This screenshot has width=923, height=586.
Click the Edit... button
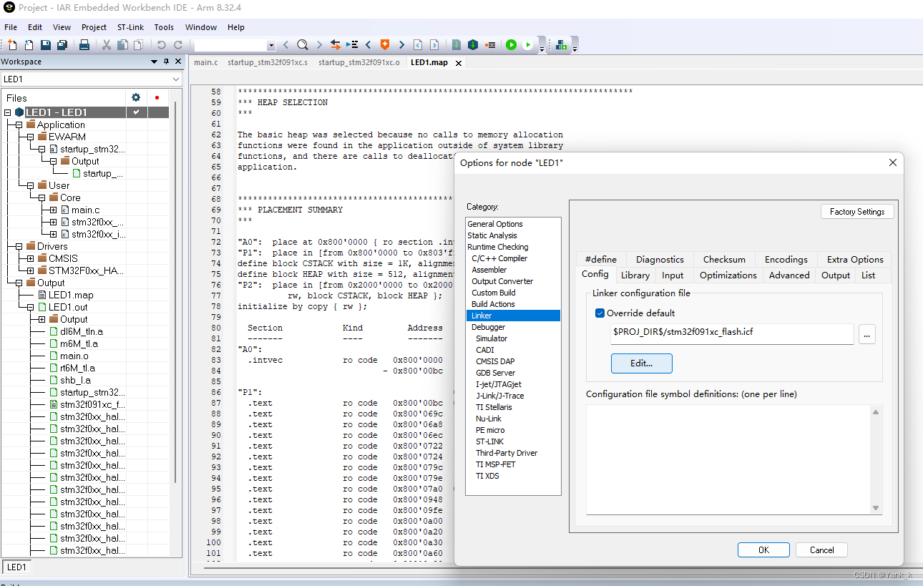click(x=641, y=363)
